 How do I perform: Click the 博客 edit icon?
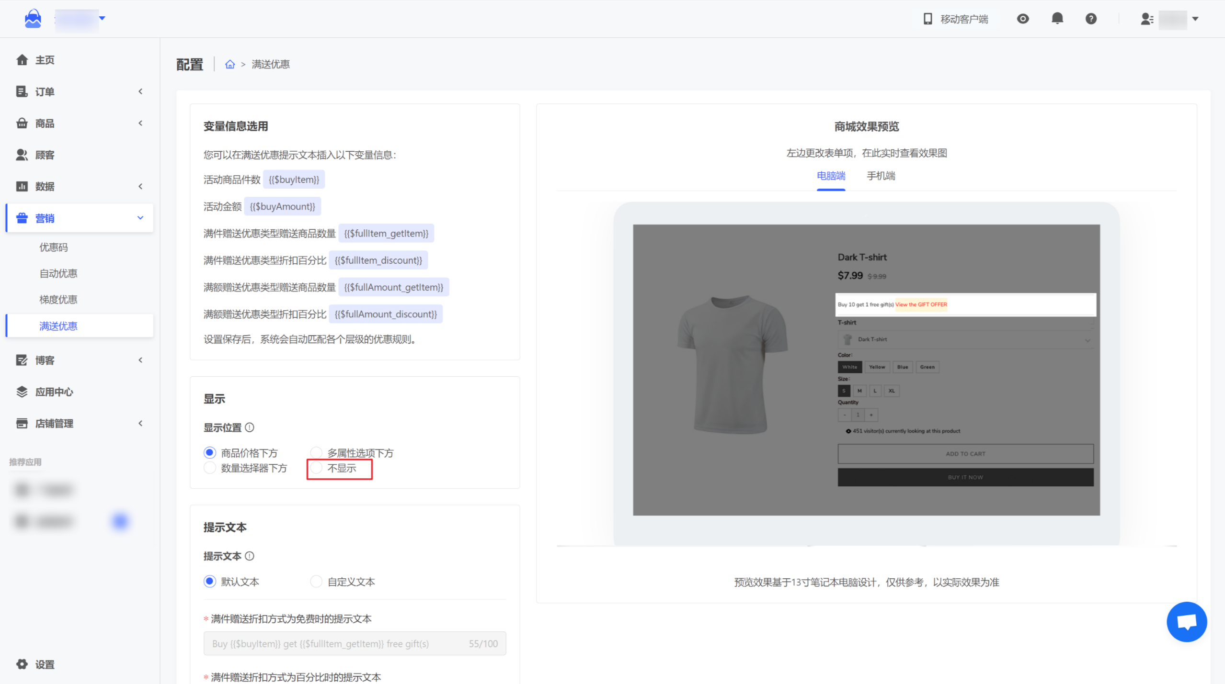(x=22, y=360)
